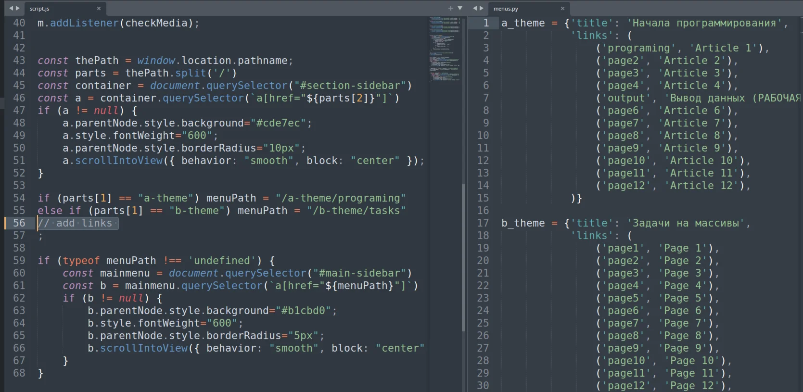Click the next-tab arrow in menus.py pane

pos(482,8)
